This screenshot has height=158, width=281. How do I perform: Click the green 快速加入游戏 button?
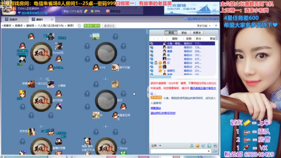click(x=92, y=26)
